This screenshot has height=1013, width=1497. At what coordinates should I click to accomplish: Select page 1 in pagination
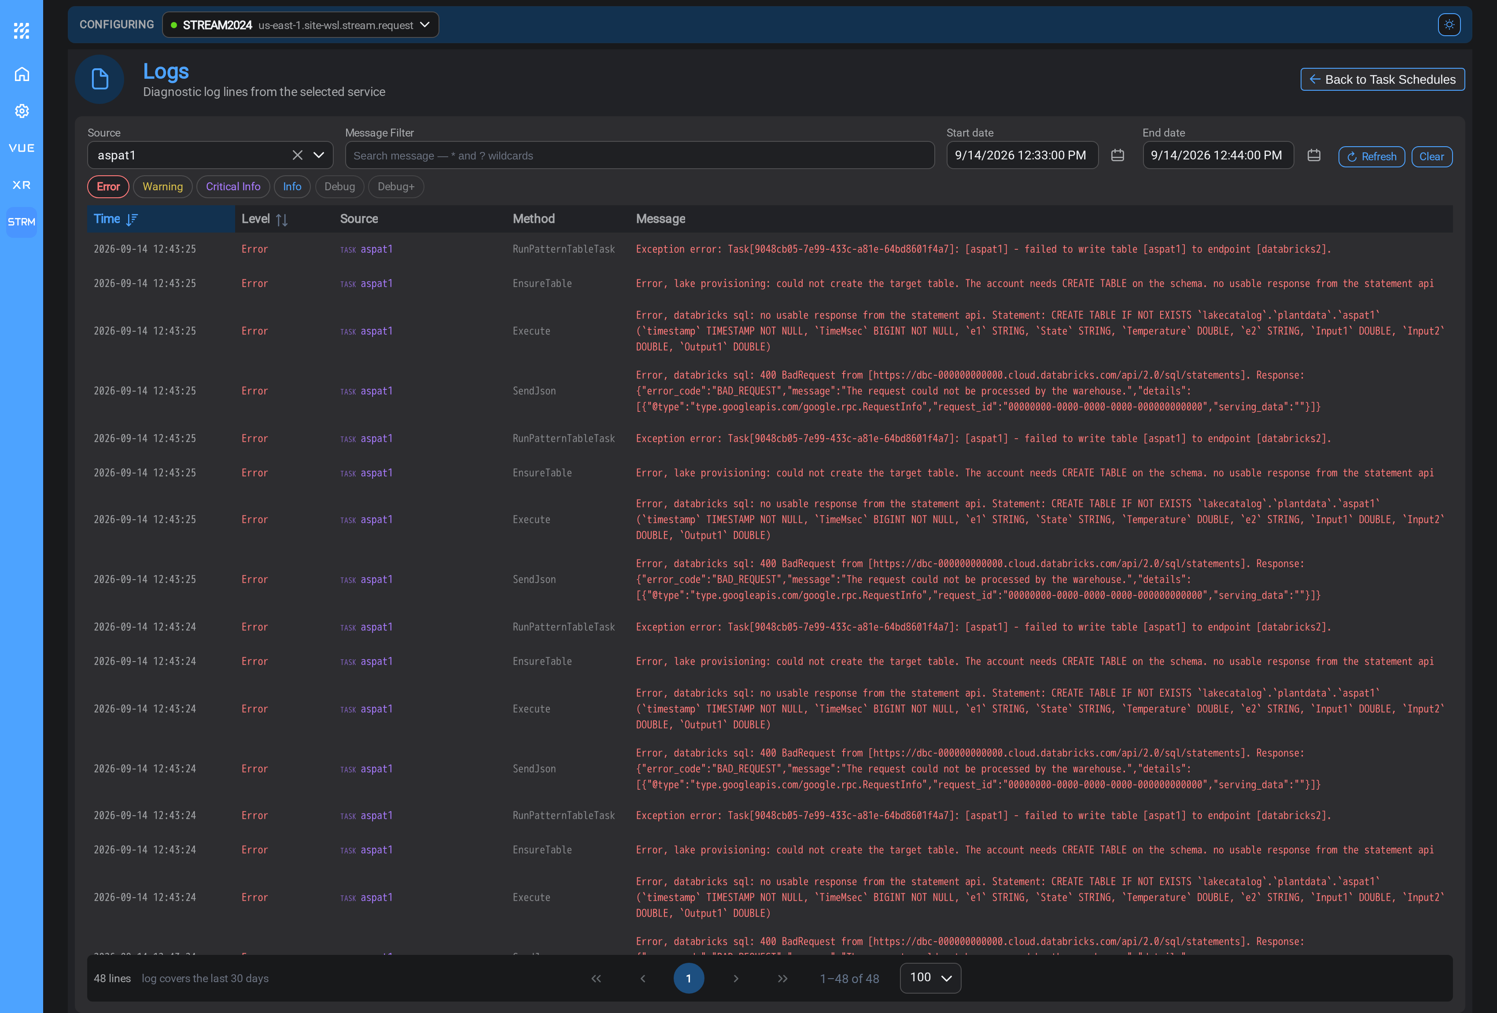pos(689,978)
